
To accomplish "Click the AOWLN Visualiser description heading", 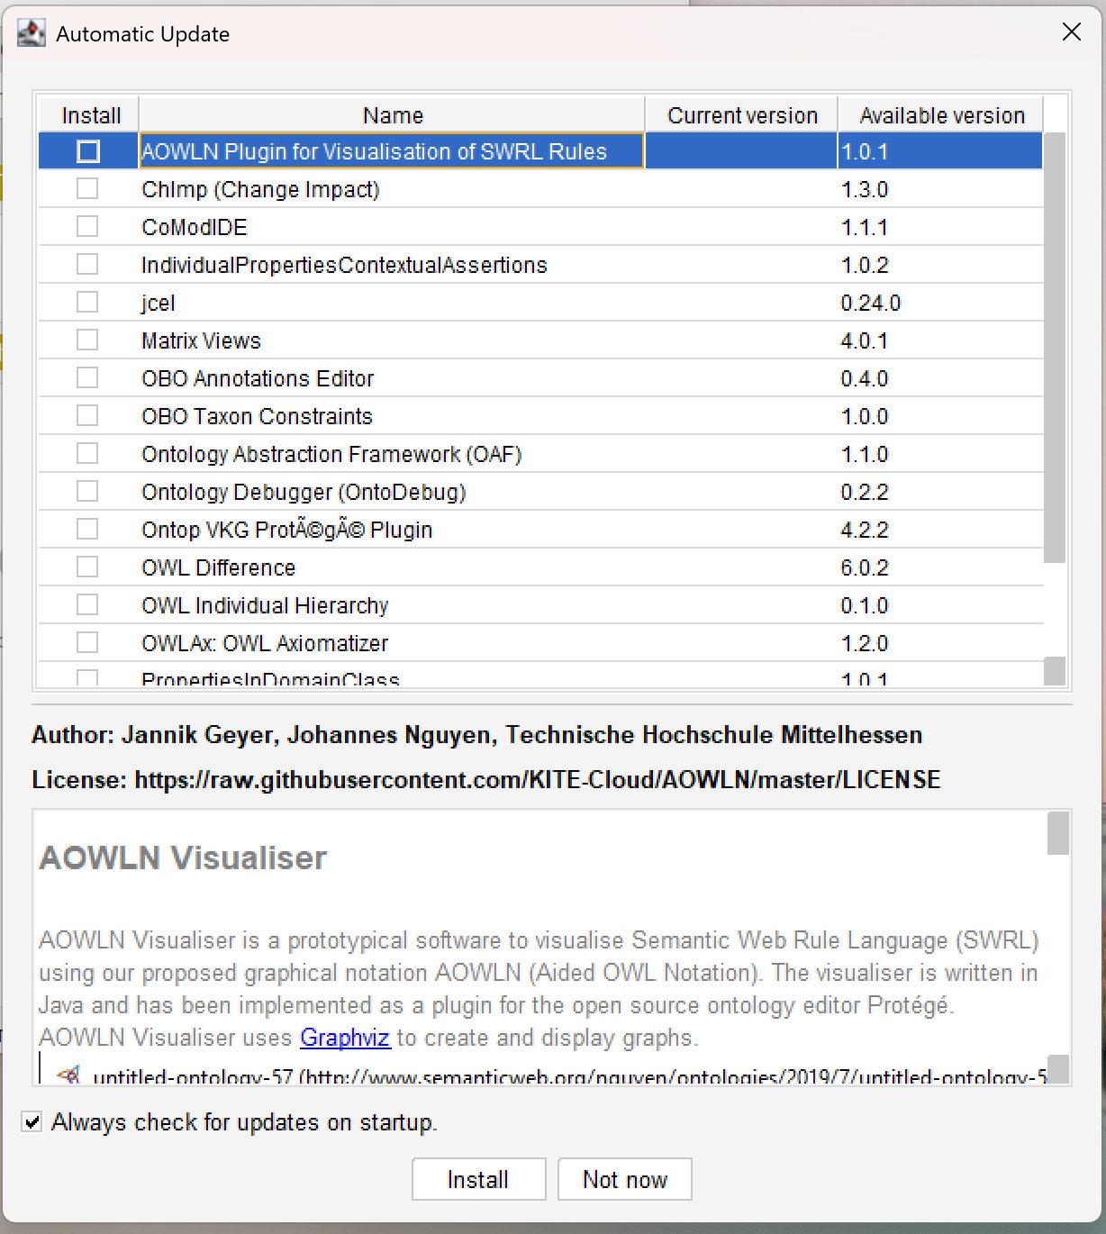I will 183,857.
